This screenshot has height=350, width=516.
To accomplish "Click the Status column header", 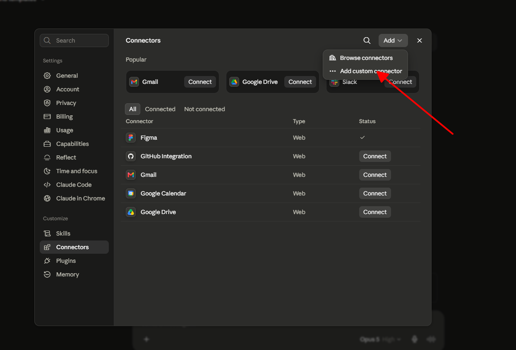I will click(x=367, y=121).
